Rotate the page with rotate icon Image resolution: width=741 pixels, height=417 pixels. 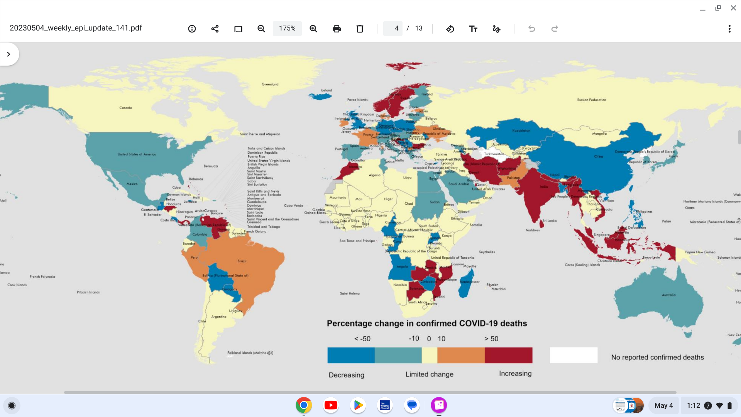pyautogui.click(x=450, y=29)
